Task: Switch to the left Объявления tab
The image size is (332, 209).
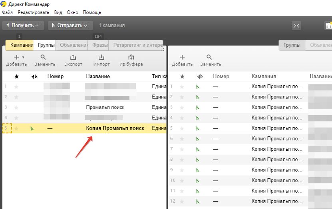Action: pyautogui.click(x=72, y=45)
